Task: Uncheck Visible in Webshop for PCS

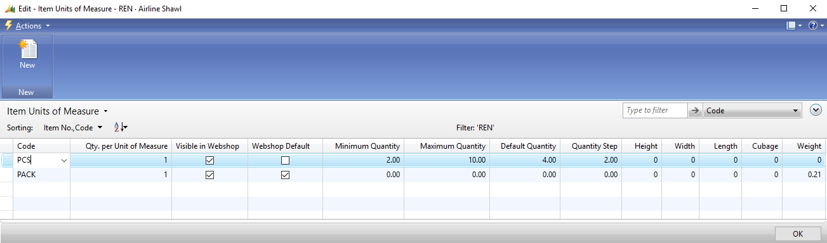Action: click(x=209, y=161)
